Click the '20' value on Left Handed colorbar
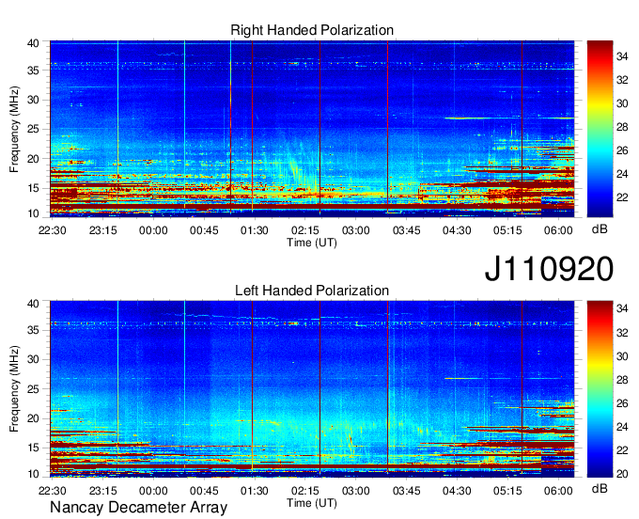Viewport: 639px width, 519px height. click(x=622, y=474)
